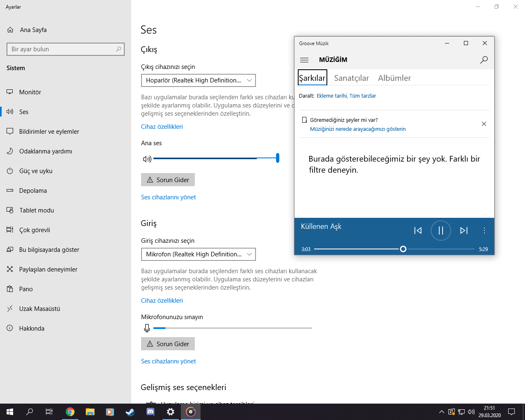The image size is (525, 420).
Task: Open search in Groove Müzik
Action: tap(484, 60)
